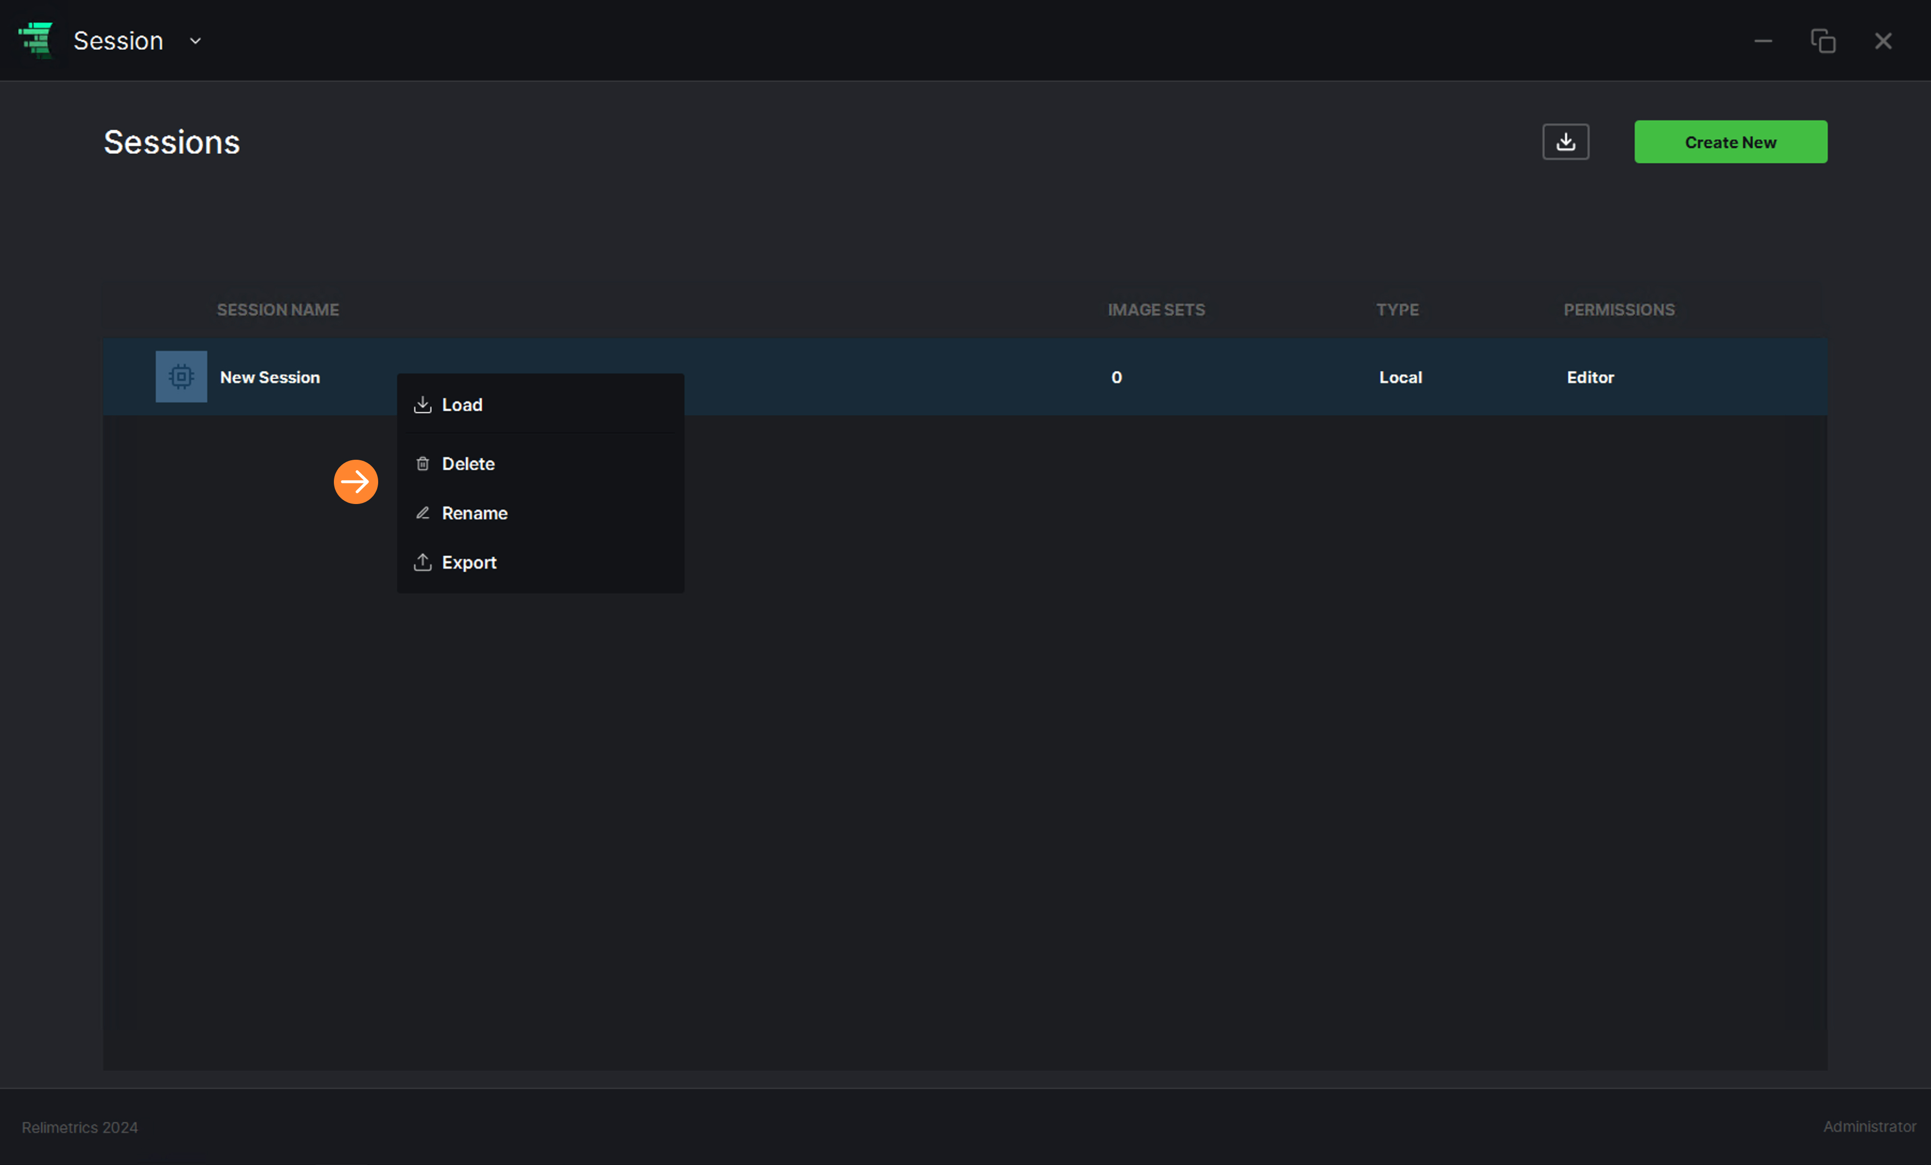Select the New Session row name

[x=270, y=377]
